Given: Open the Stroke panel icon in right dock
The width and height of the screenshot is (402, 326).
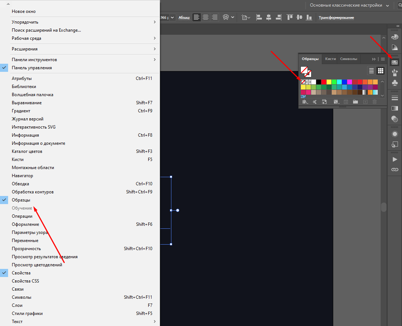Looking at the screenshot, I should (x=395, y=98).
